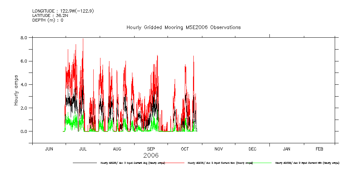
Task: Click the 'Input Current Avg' legend entry
Action: (132, 163)
